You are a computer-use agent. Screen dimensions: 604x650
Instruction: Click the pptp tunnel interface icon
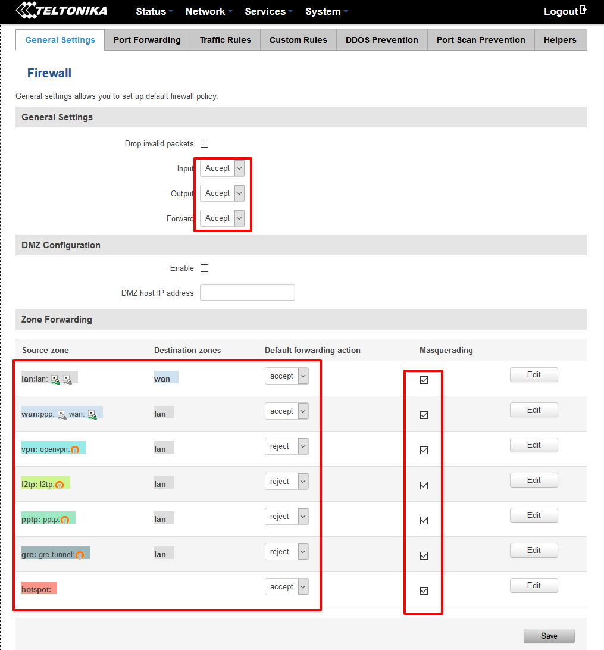65,520
